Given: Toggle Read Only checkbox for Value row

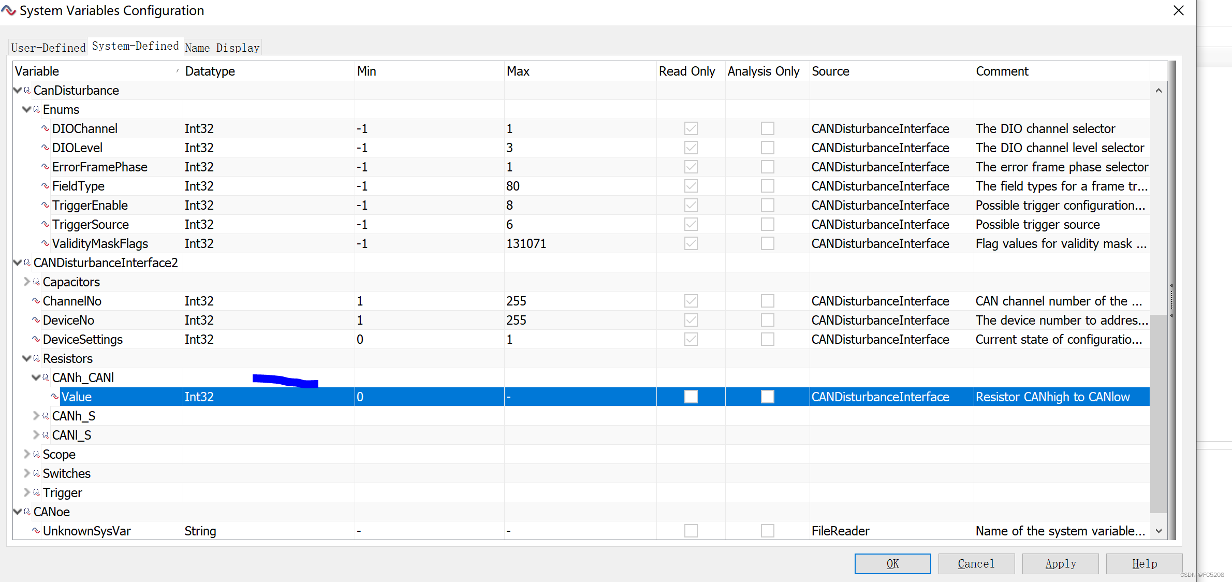Looking at the screenshot, I should [x=691, y=397].
